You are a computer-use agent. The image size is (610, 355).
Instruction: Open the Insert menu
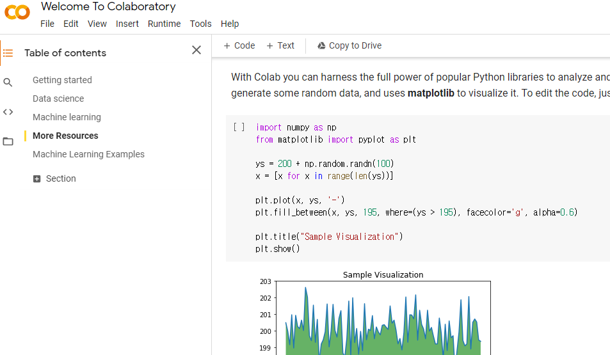[127, 24]
